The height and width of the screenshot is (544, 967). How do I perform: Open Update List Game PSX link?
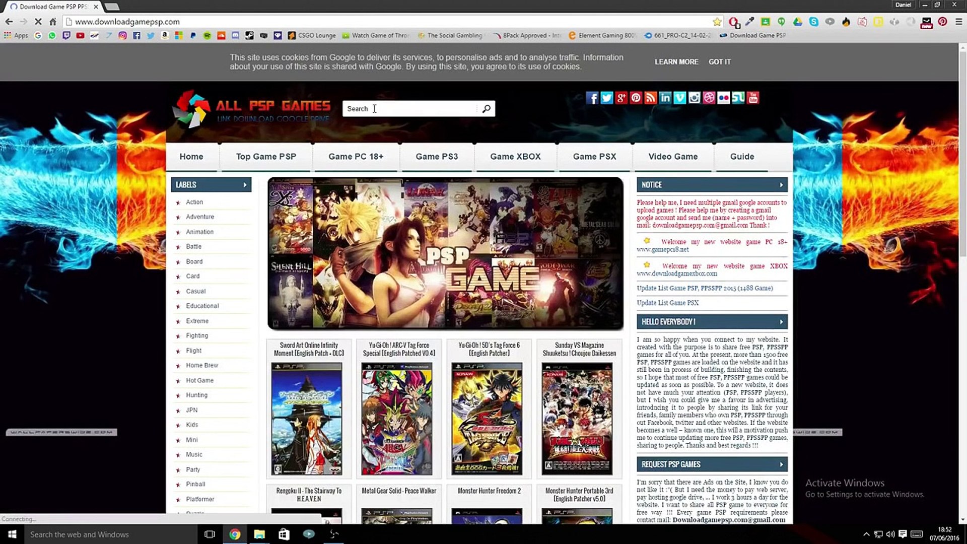pos(667,303)
